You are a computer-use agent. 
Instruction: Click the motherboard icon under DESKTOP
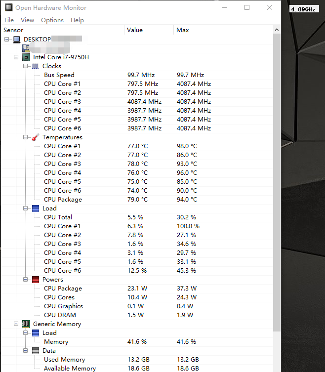pyautogui.click(x=26, y=48)
